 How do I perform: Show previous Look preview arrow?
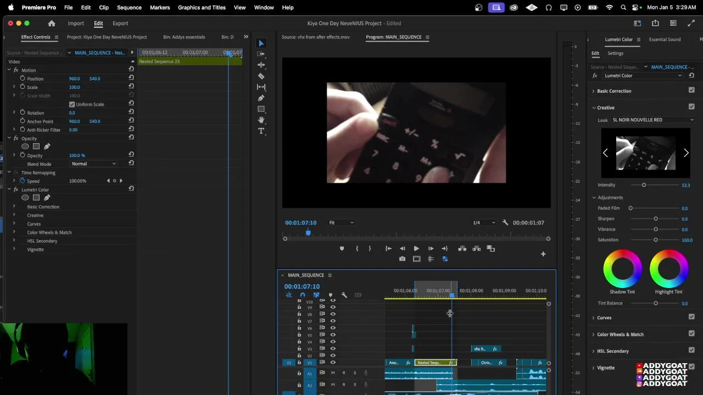click(605, 153)
